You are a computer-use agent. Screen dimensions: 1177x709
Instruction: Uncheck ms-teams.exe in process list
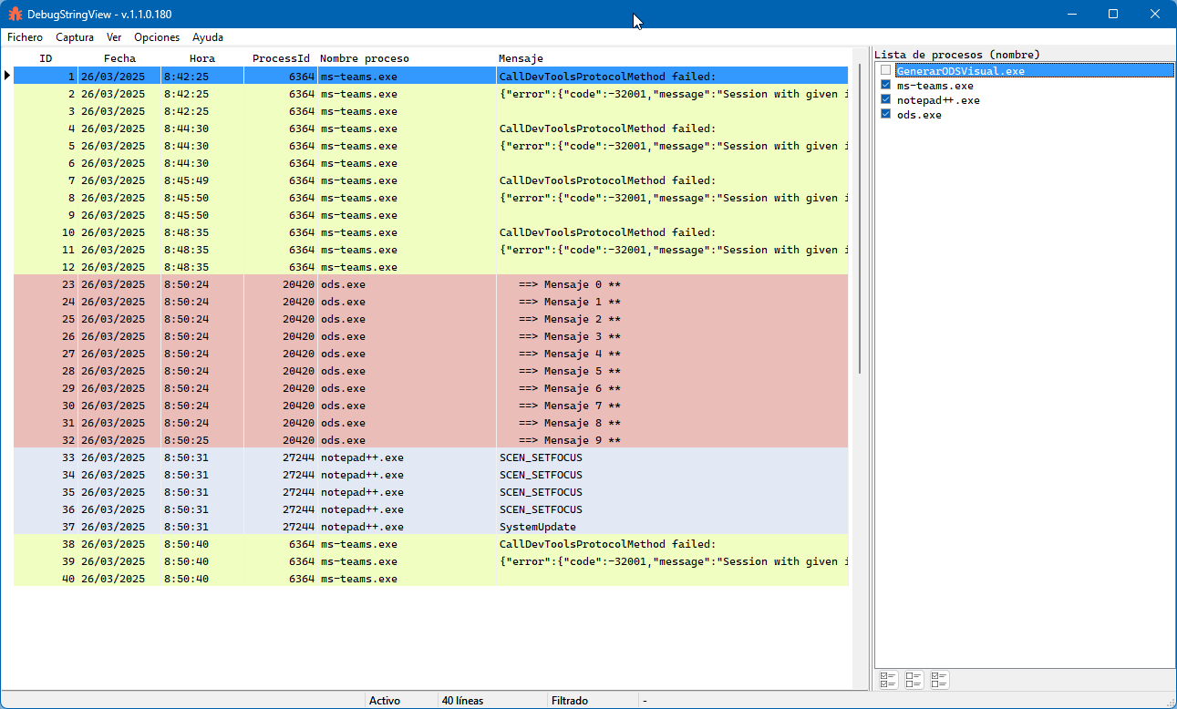click(x=886, y=86)
